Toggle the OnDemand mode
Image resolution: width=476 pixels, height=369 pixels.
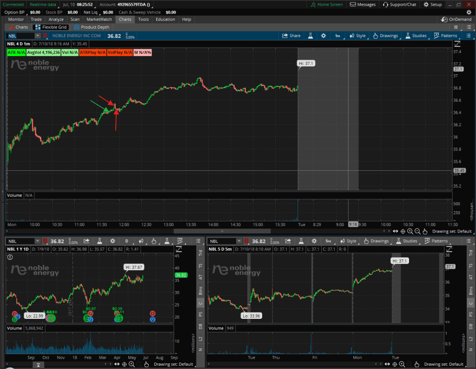click(x=457, y=19)
